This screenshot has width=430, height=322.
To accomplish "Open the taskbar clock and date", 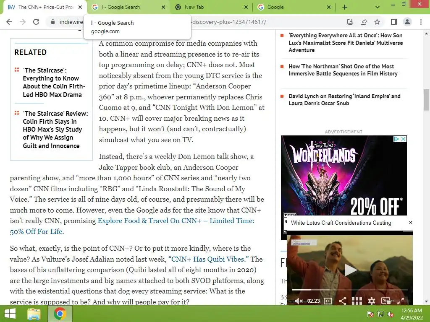I will tap(412, 314).
